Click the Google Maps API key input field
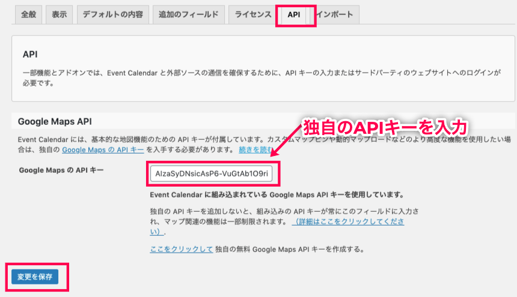Screen dimensions: 517x297 pos(213,173)
